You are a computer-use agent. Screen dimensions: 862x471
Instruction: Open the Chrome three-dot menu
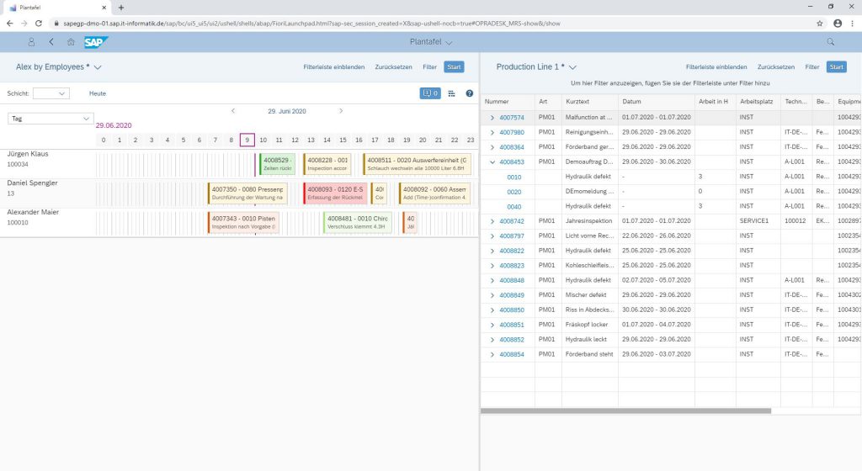coord(853,23)
